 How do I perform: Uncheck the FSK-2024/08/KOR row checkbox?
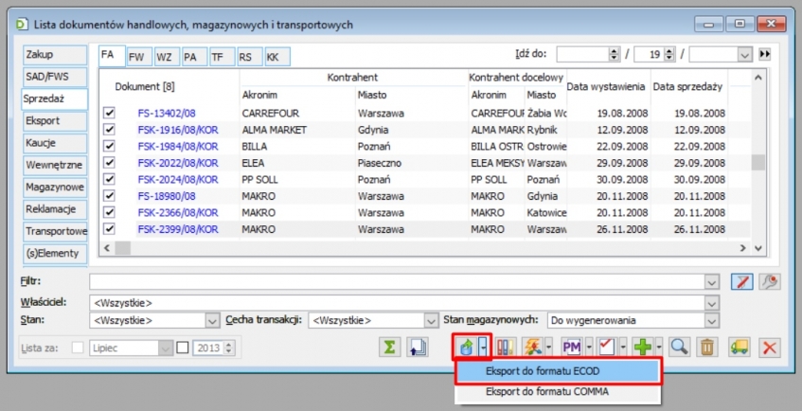point(109,179)
